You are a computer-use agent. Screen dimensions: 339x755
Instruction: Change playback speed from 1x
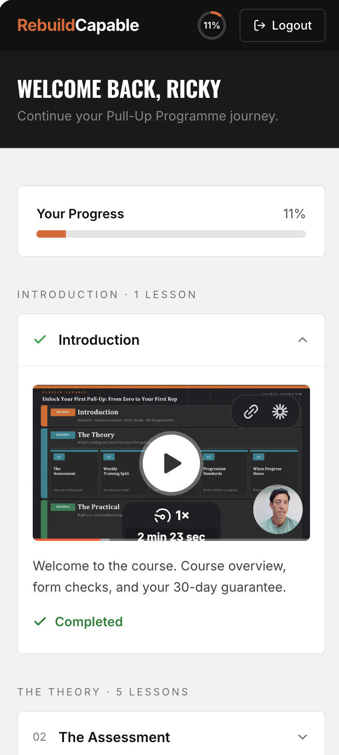point(172,515)
